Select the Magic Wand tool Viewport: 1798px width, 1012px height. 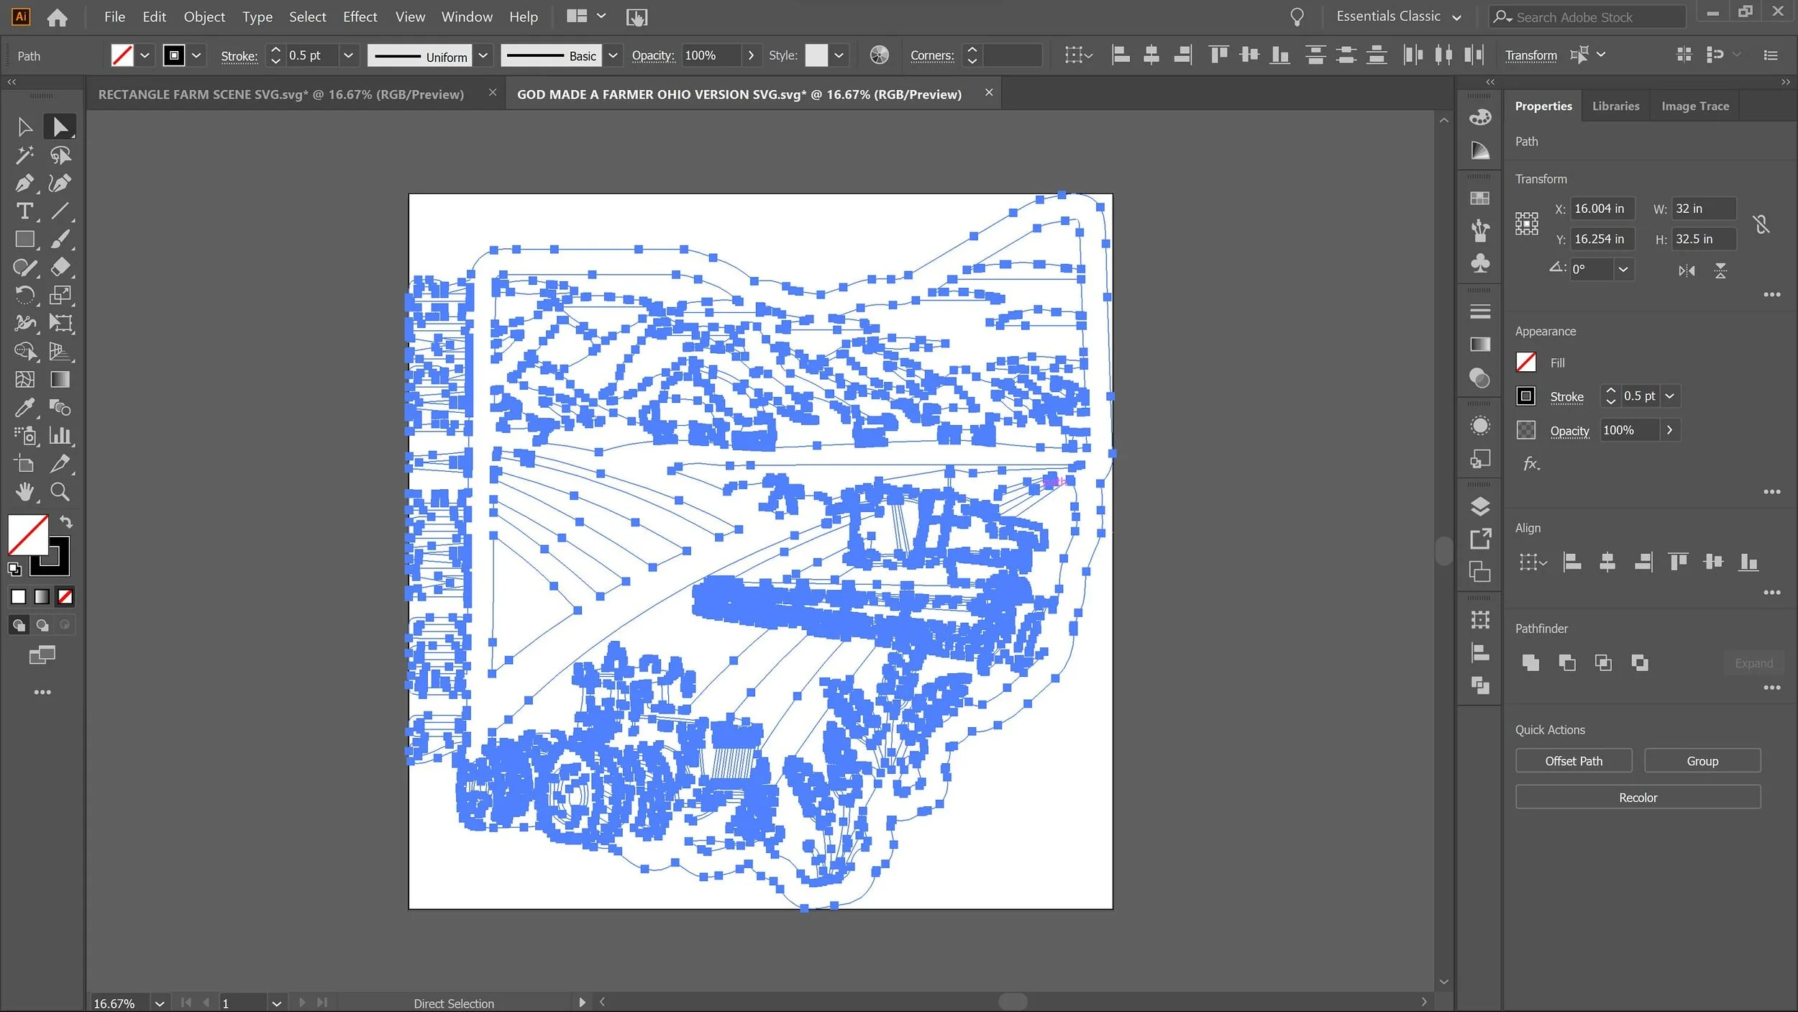pyautogui.click(x=24, y=155)
